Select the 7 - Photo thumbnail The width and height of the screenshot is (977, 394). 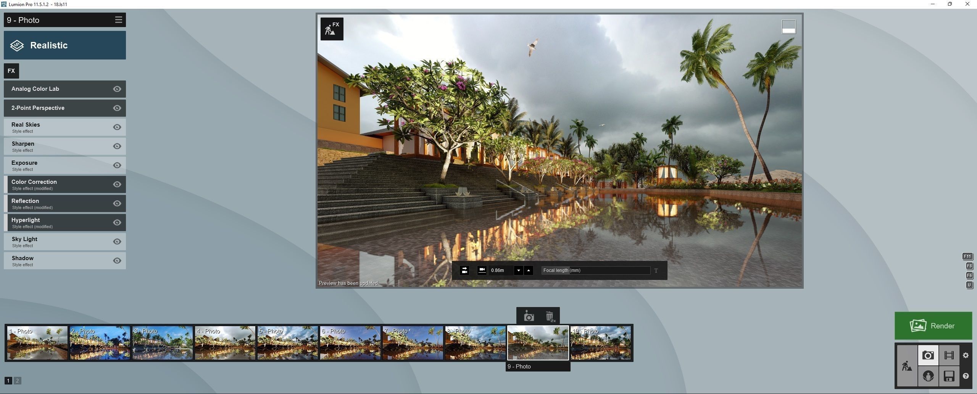(413, 343)
